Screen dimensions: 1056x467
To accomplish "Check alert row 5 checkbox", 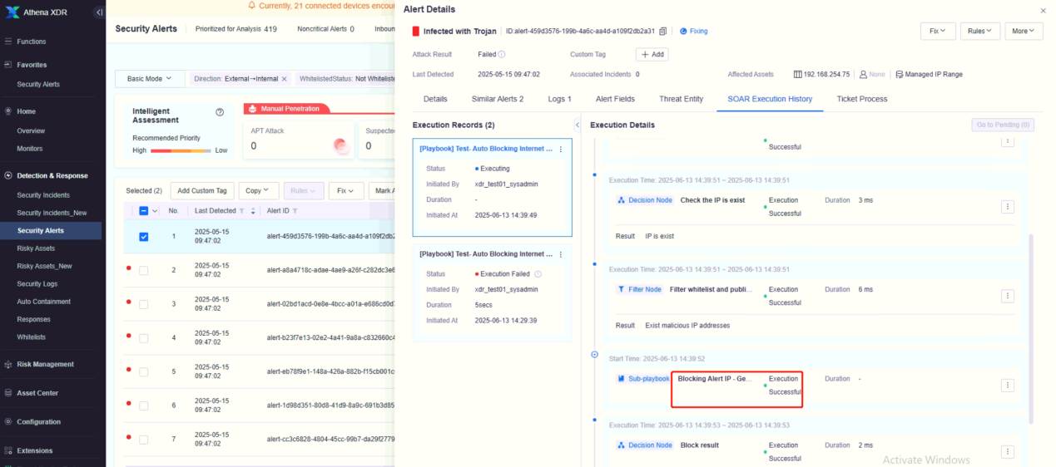I will pyautogui.click(x=143, y=372).
